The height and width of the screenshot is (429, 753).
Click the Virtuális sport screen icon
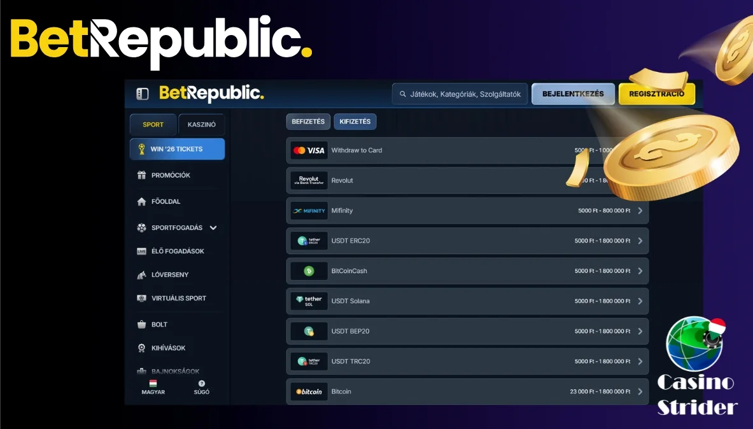pyautogui.click(x=142, y=299)
